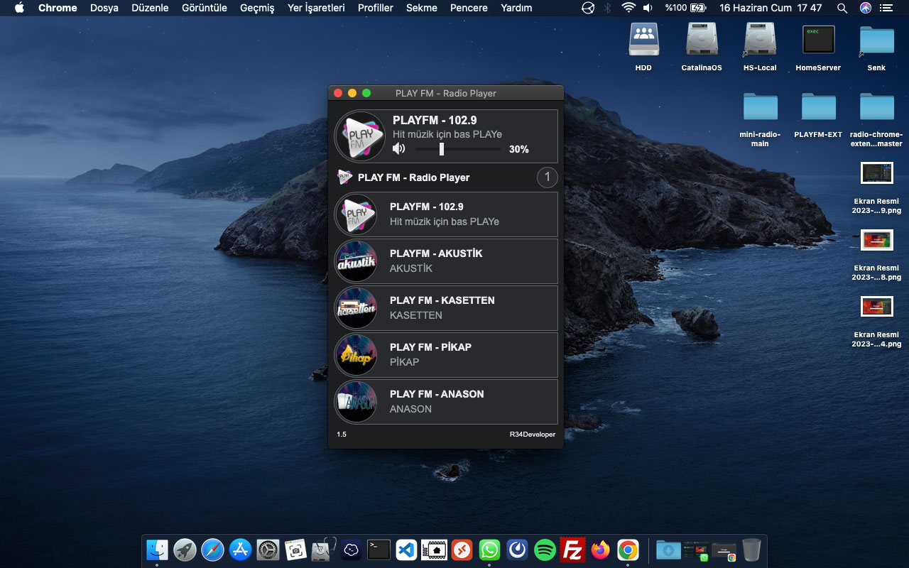909x568 pixels.
Task: Open Spotlight search magnifier
Action: pyautogui.click(x=842, y=8)
